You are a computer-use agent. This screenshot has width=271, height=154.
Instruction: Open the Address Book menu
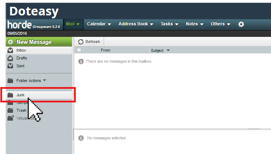(x=136, y=24)
